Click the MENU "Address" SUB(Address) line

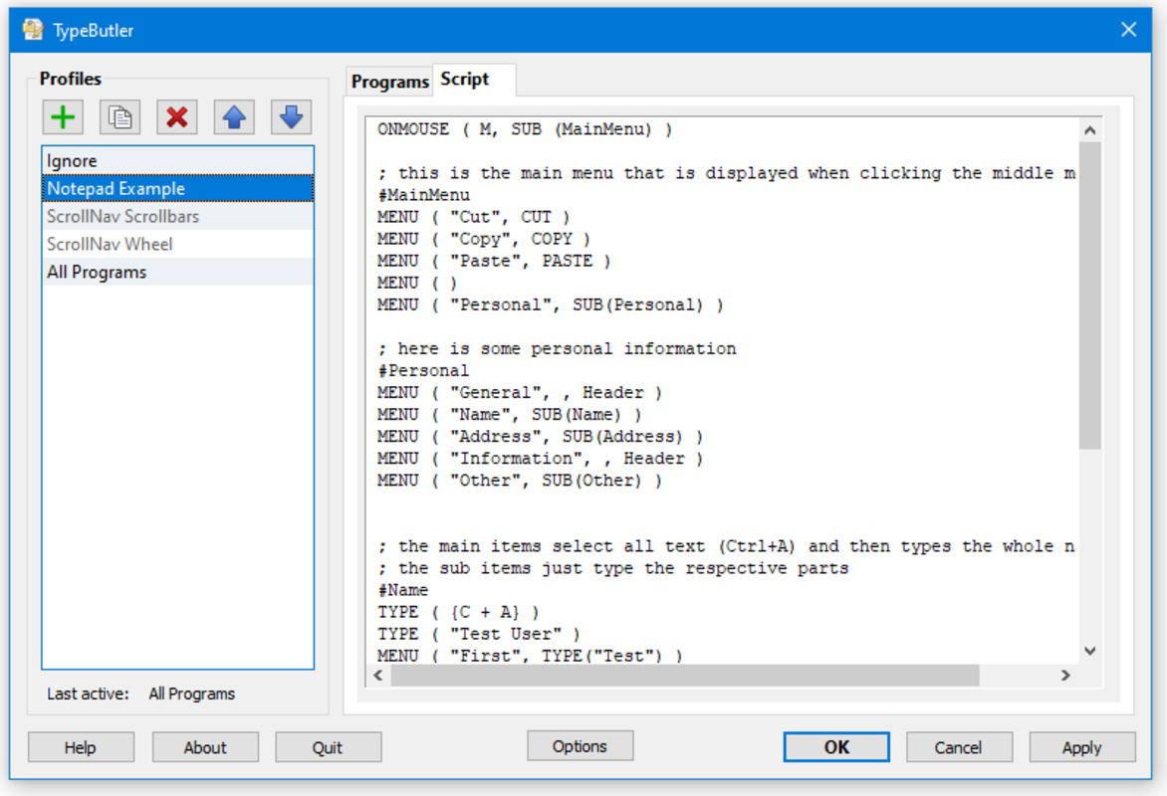click(541, 437)
